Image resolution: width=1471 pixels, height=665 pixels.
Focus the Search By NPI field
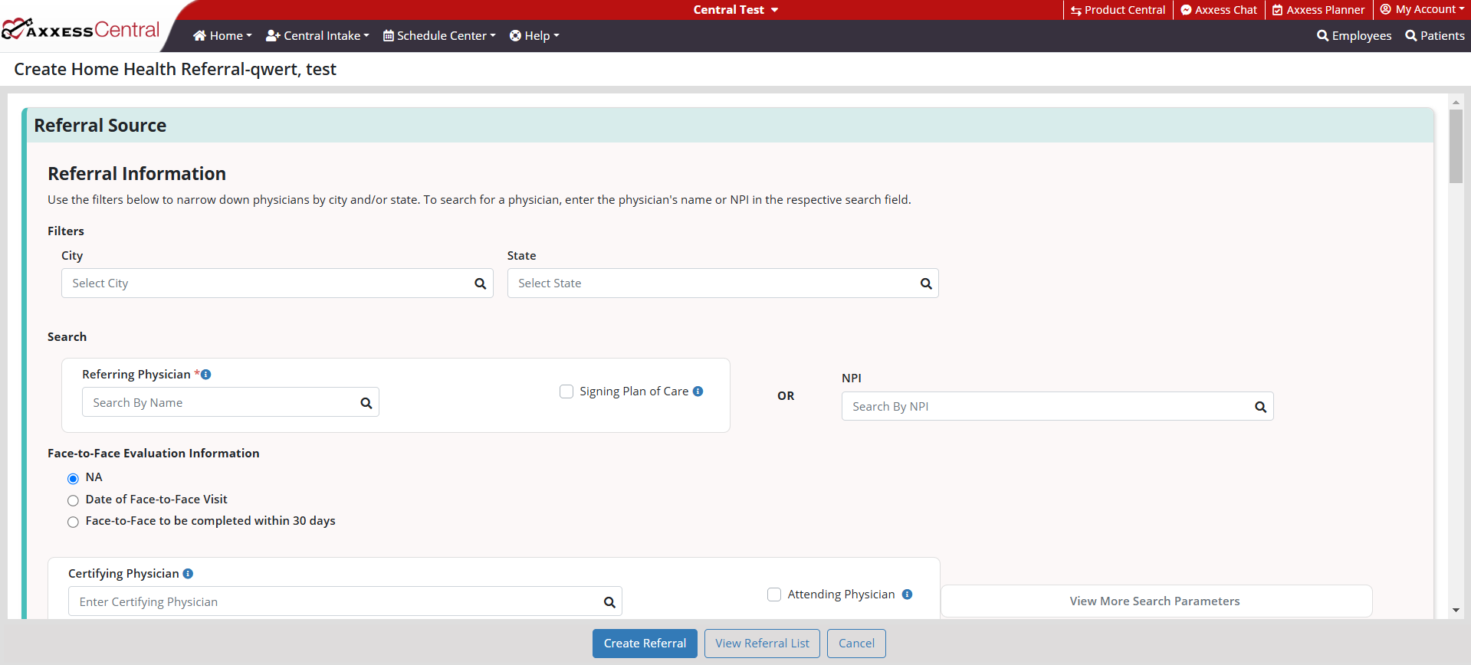pos(1057,407)
